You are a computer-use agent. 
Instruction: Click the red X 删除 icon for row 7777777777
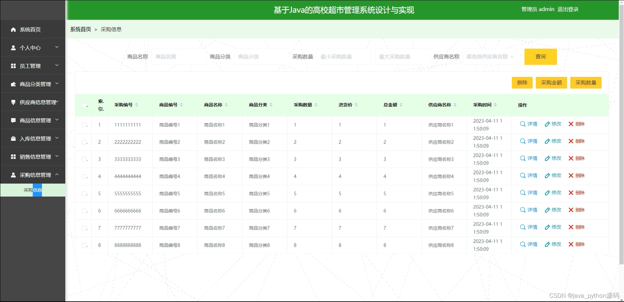[571, 227]
